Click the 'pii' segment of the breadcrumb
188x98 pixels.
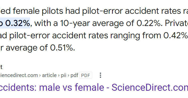(x=63, y=75)
